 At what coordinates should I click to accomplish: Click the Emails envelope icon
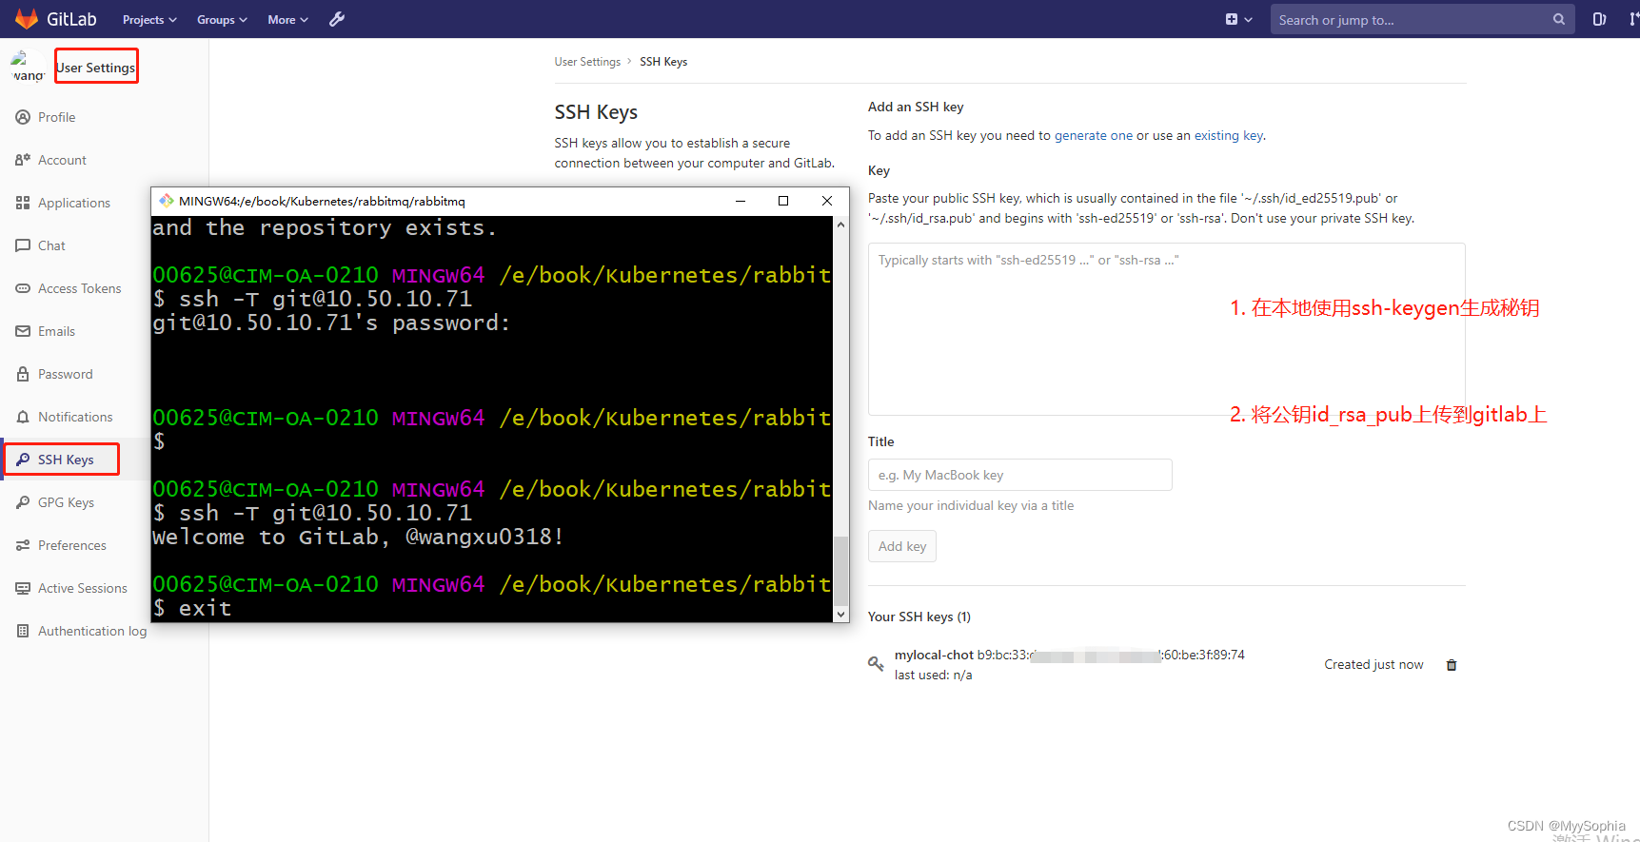point(23,331)
